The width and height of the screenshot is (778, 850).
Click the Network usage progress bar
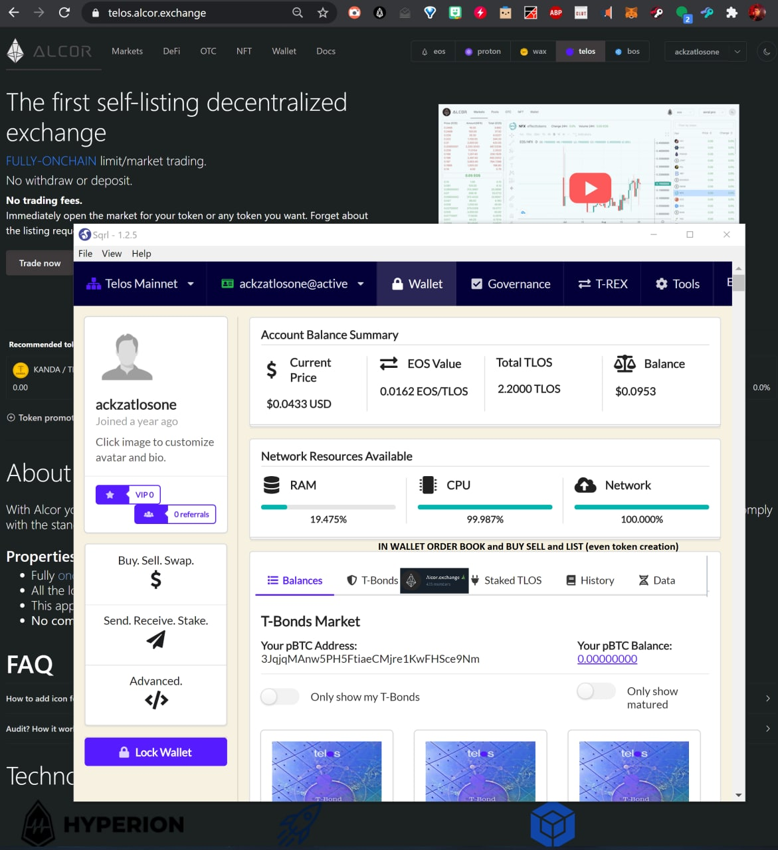coord(642,507)
